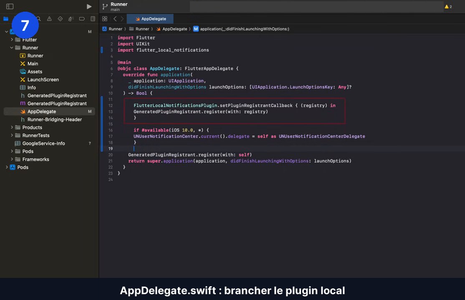Expand the Pods folder chevron above Frameworks
Screen dimensions: 465x300
12,151
